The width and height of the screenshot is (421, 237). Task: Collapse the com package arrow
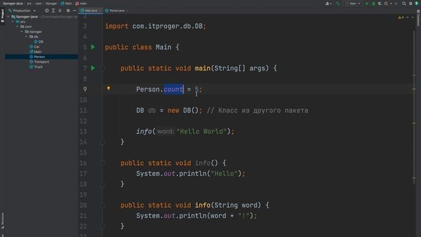click(x=18, y=26)
